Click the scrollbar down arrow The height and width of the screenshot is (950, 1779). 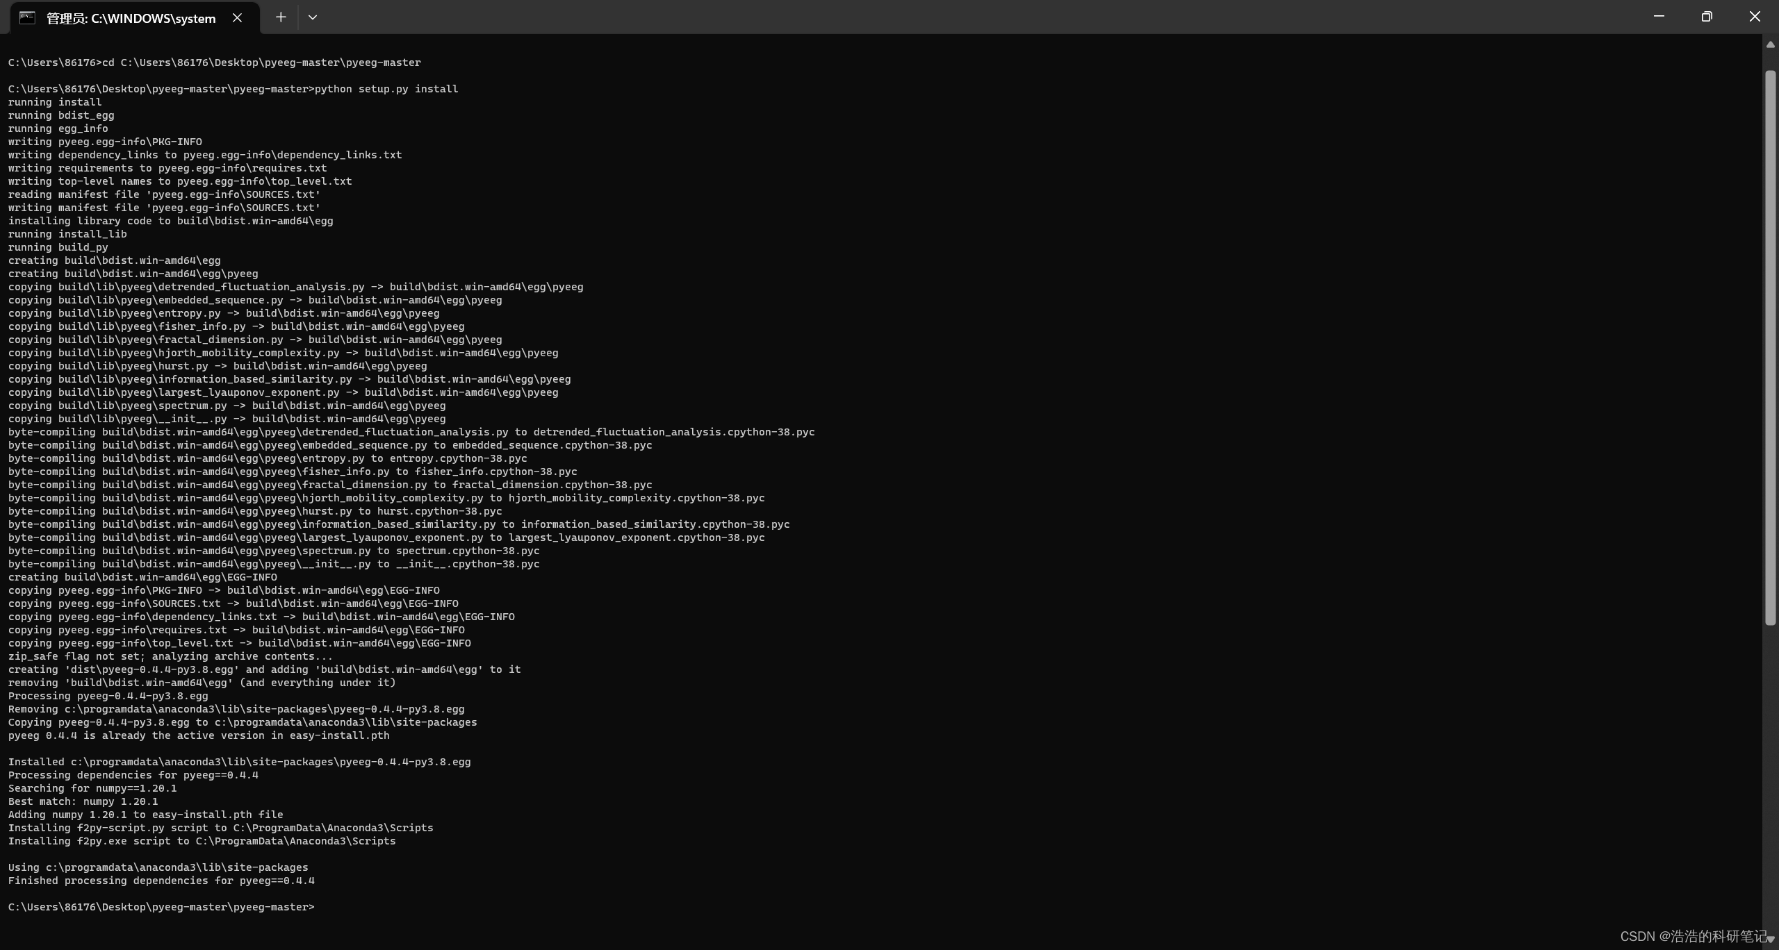point(1770,940)
